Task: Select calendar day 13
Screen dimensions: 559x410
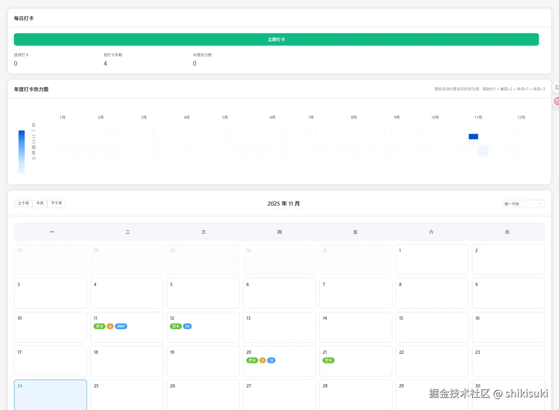Action: coord(279,327)
